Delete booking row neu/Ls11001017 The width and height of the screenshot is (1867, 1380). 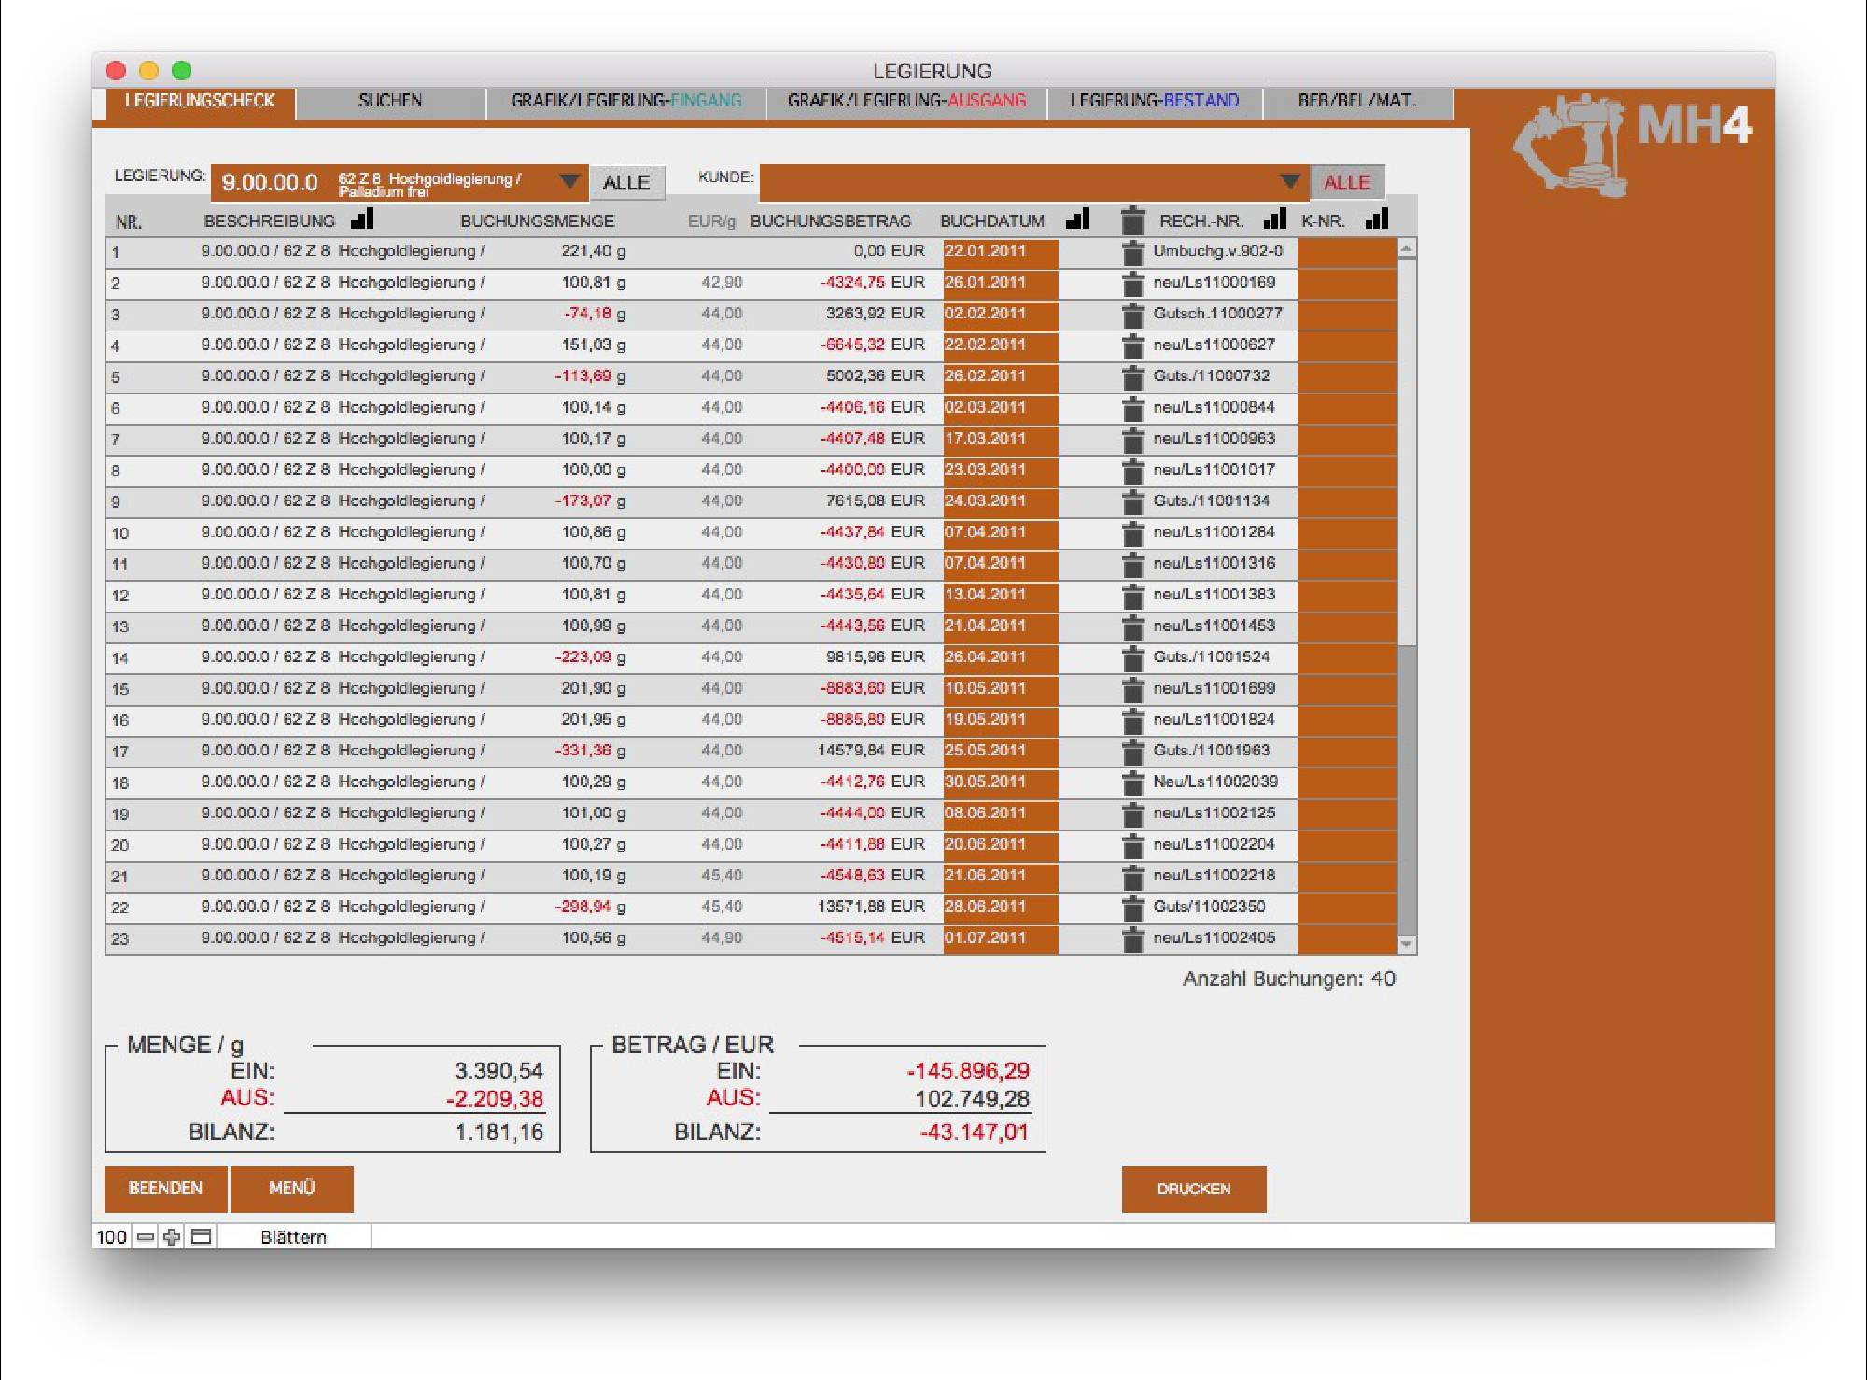pos(1132,471)
